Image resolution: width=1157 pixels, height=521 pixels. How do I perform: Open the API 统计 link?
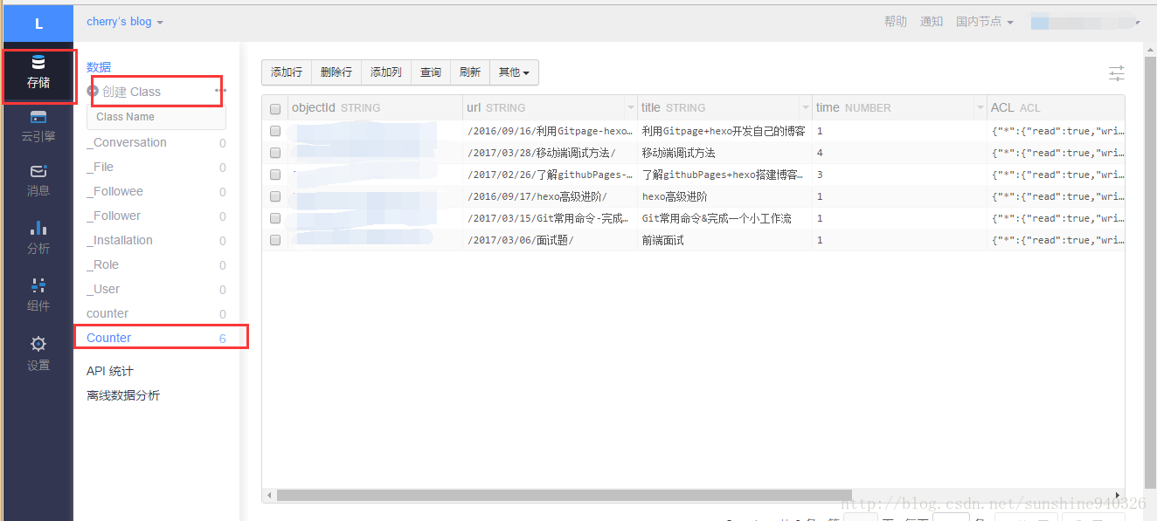pos(109,370)
